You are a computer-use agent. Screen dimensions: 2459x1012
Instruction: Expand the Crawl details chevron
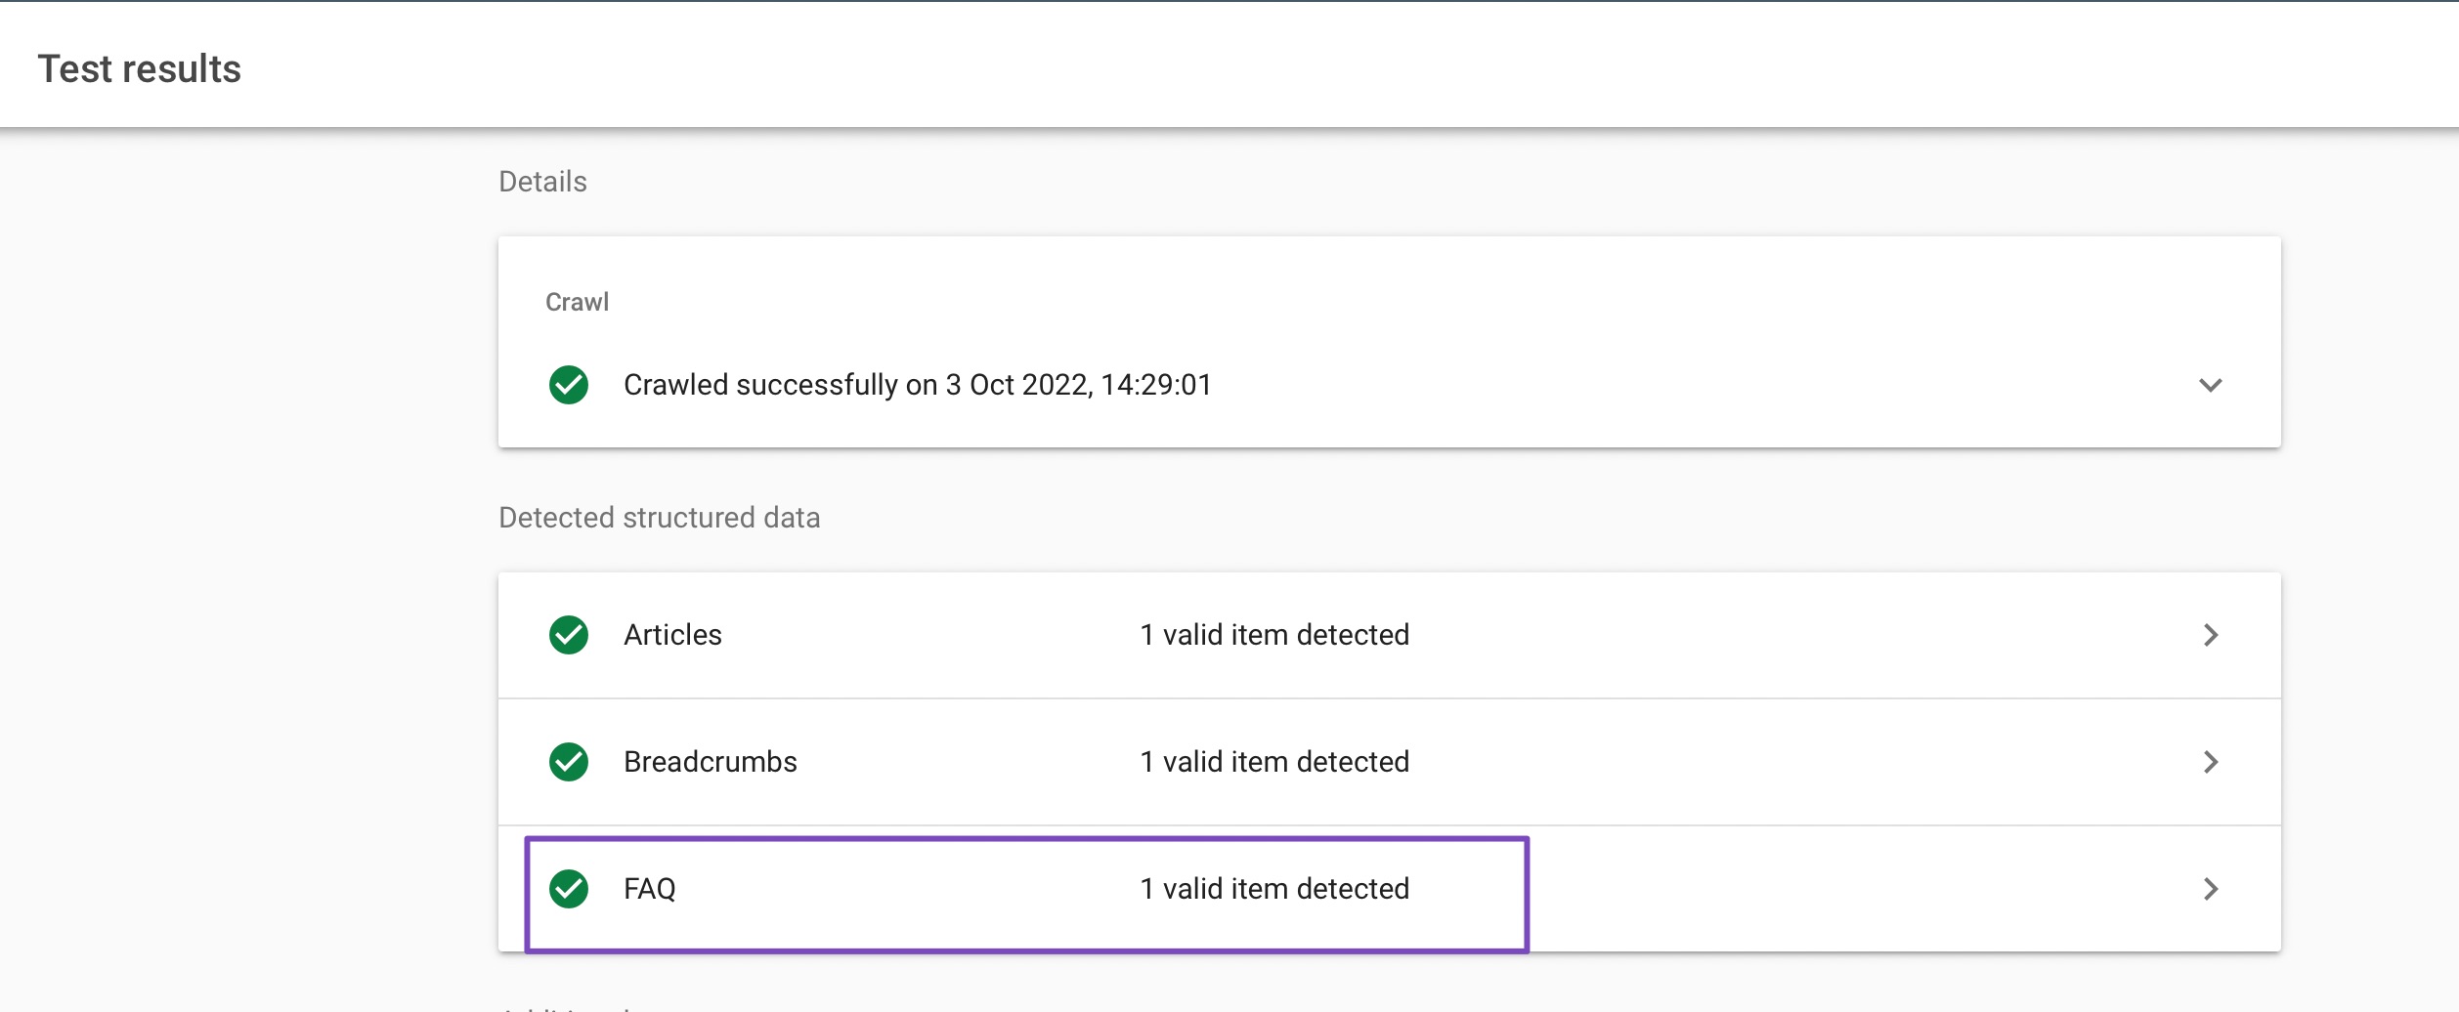click(x=2210, y=385)
